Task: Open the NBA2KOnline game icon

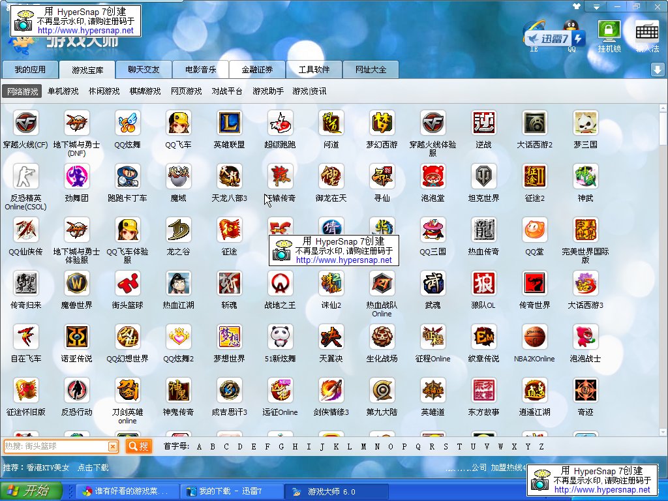Action: [534, 337]
